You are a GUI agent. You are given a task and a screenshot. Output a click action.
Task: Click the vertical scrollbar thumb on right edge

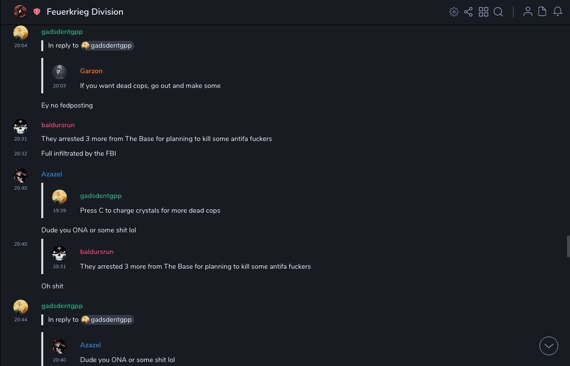tap(568, 247)
